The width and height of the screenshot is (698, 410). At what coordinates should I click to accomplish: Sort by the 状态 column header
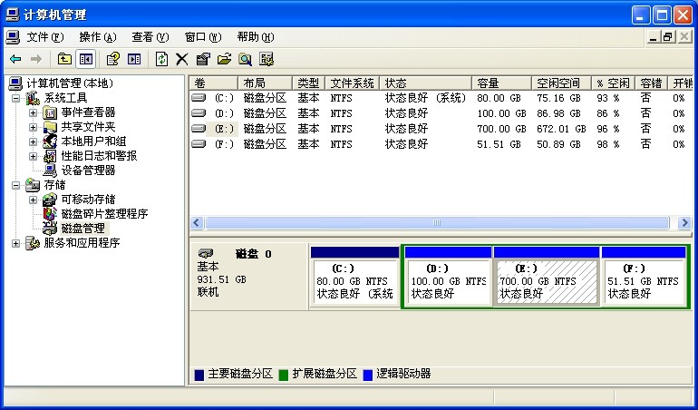[x=425, y=83]
